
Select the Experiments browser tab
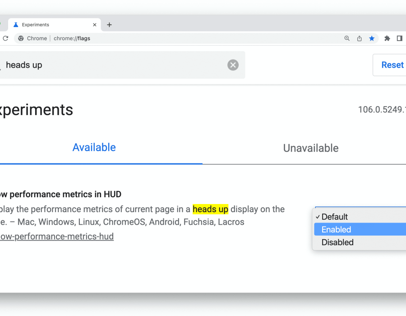(50, 25)
